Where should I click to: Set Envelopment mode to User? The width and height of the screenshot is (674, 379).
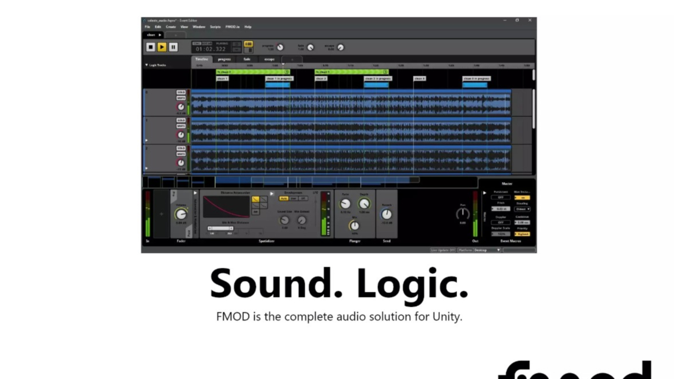click(293, 198)
